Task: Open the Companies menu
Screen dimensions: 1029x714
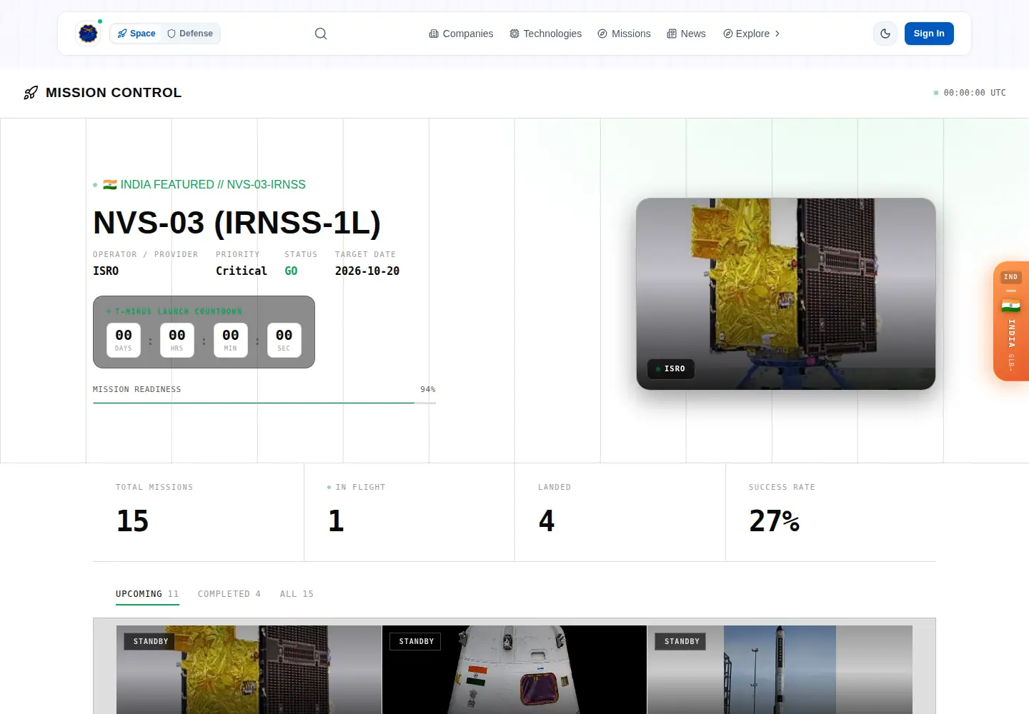Action: pos(461,34)
